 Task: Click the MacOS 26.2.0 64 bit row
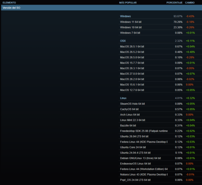click(160, 79)
